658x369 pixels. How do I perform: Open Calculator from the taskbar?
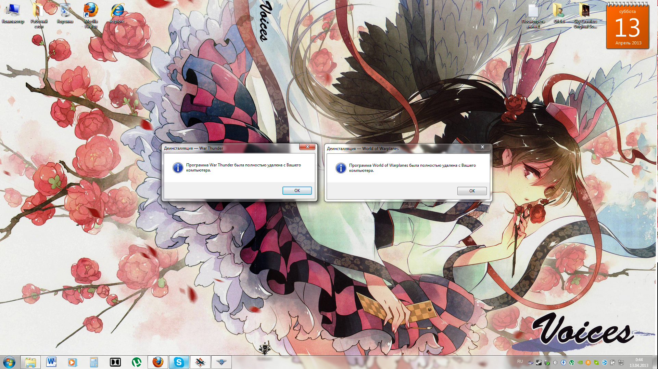click(94, 362)
